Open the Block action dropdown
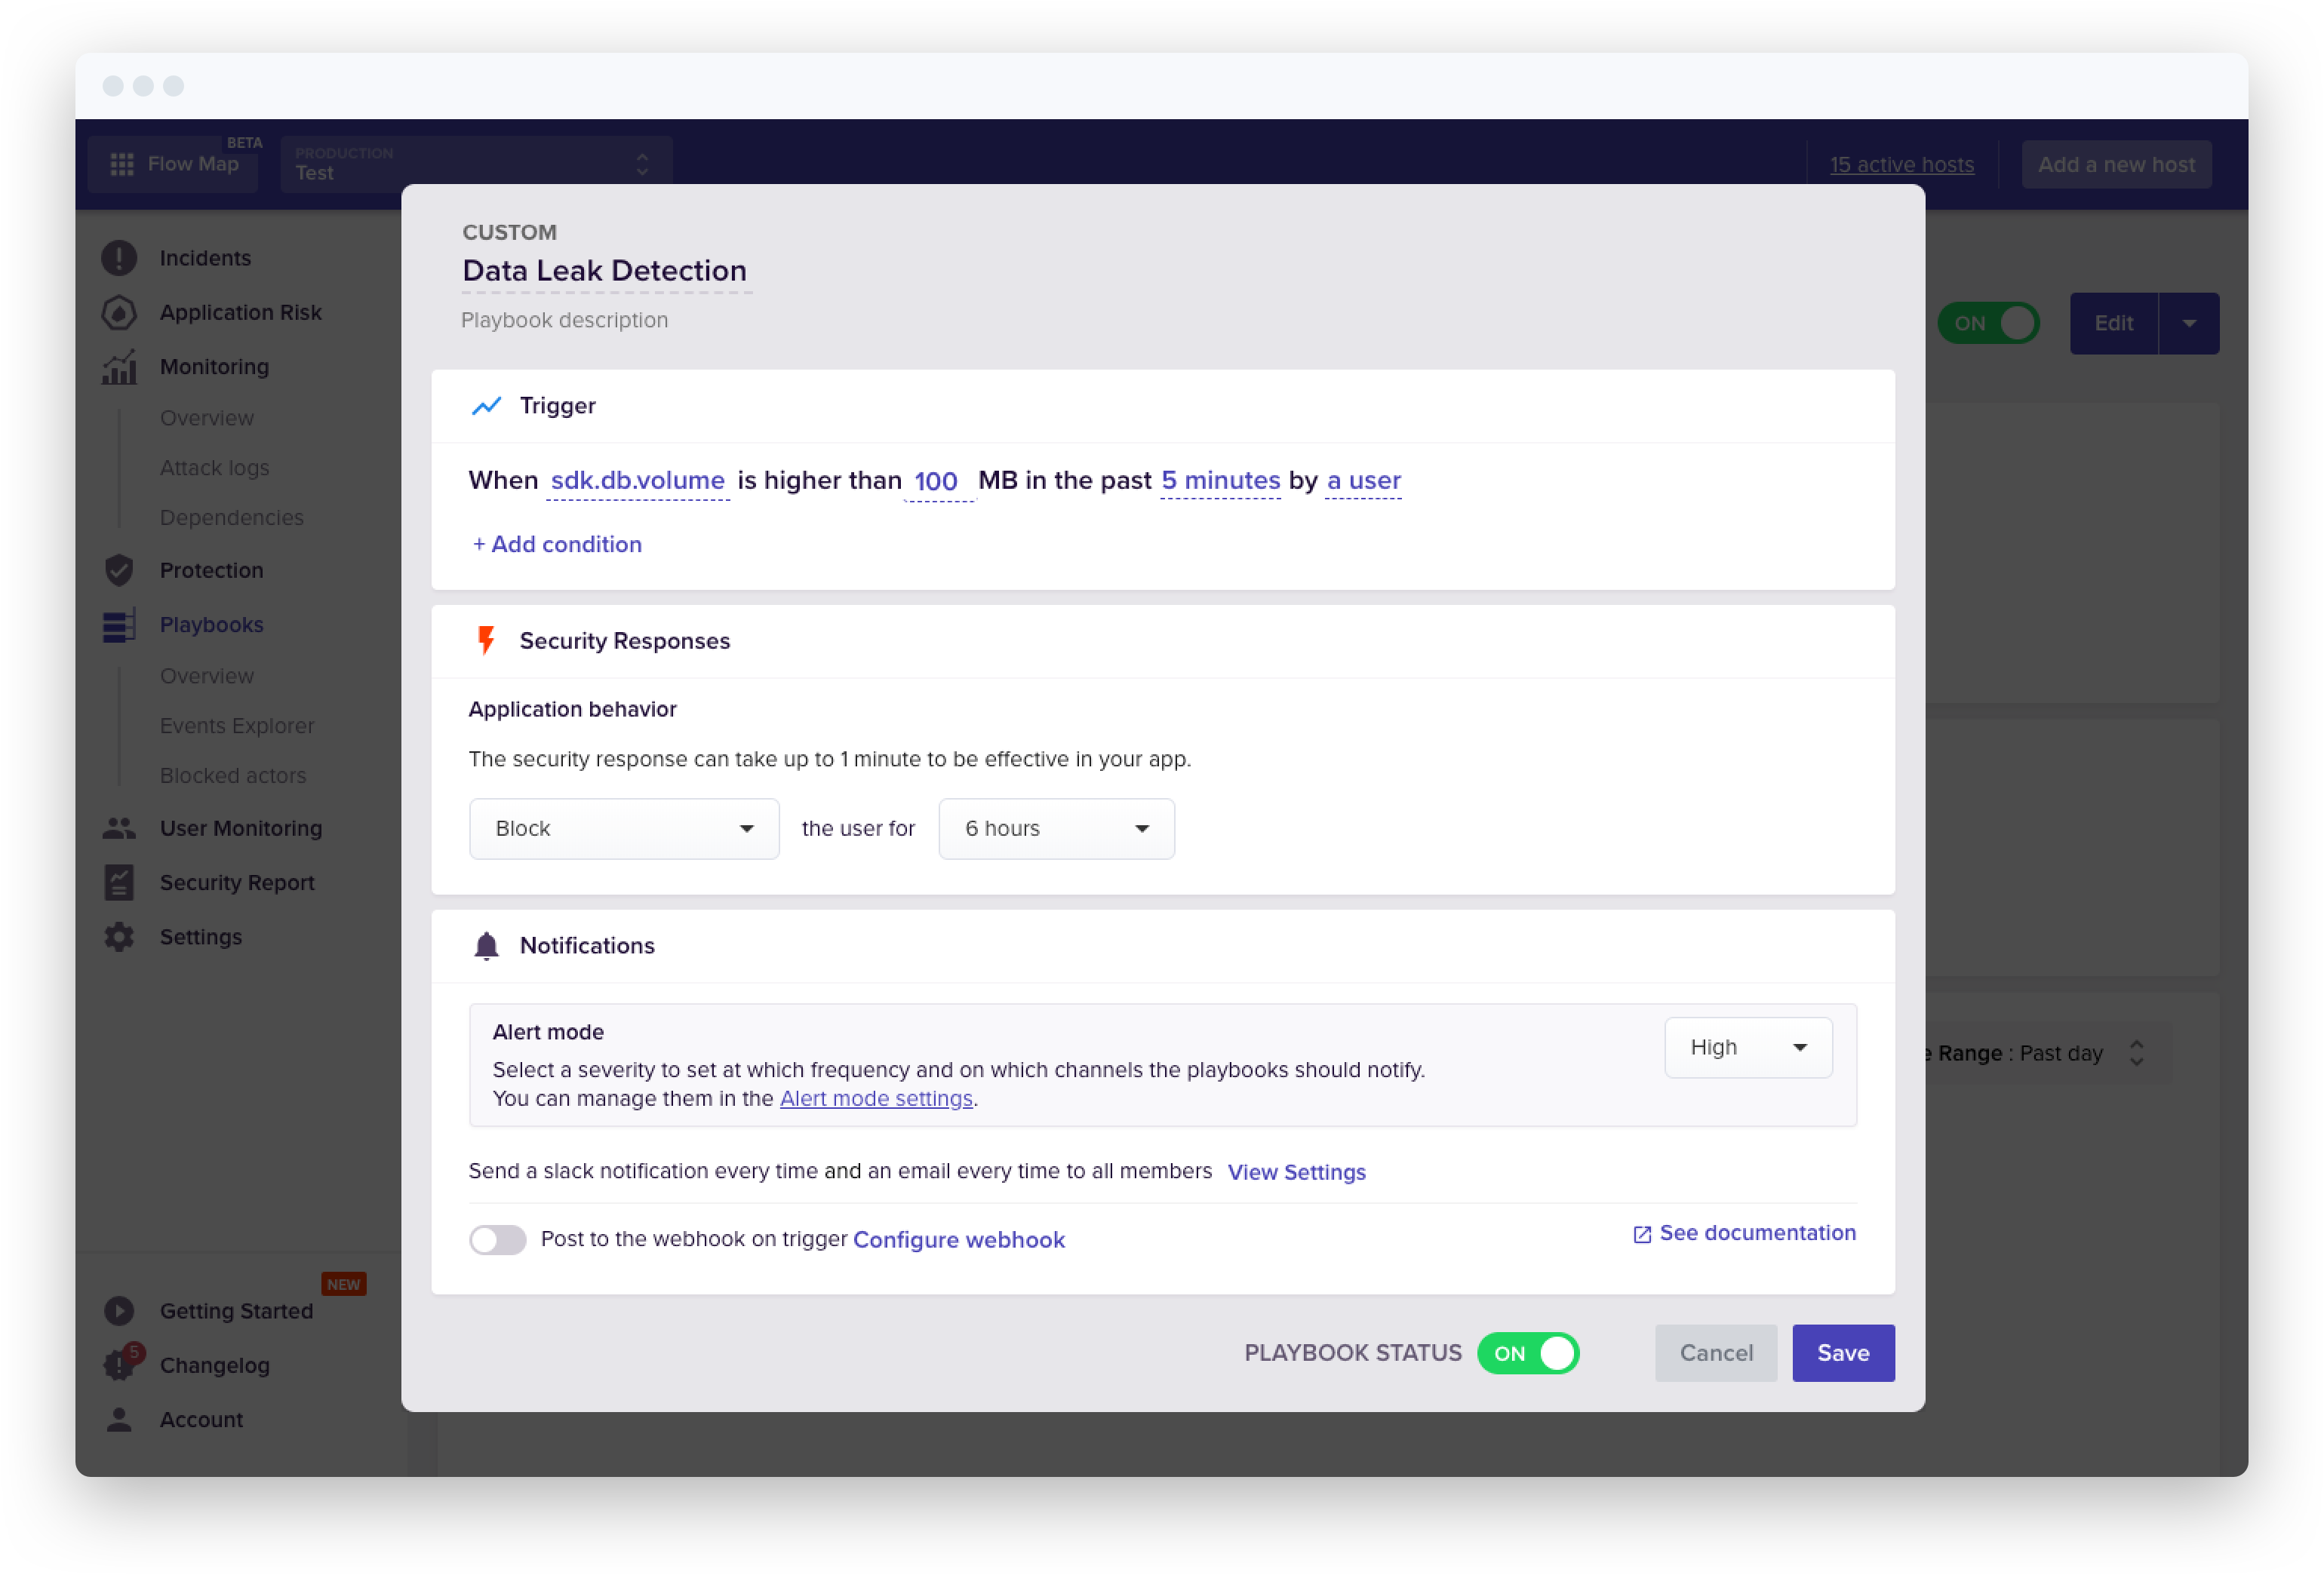This screenshot has height=1575, width=2324. coord(623,828)
